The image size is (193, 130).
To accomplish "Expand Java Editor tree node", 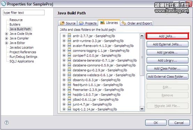I will [x=6, y=43].
